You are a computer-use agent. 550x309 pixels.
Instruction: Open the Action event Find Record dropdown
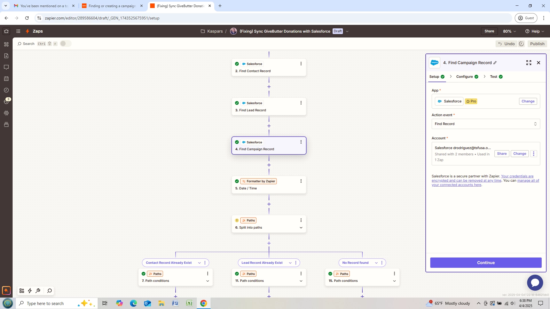486,124
